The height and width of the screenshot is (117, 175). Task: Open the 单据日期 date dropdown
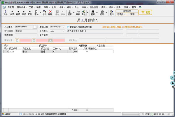pyautogui.click(x=64, y=27)
